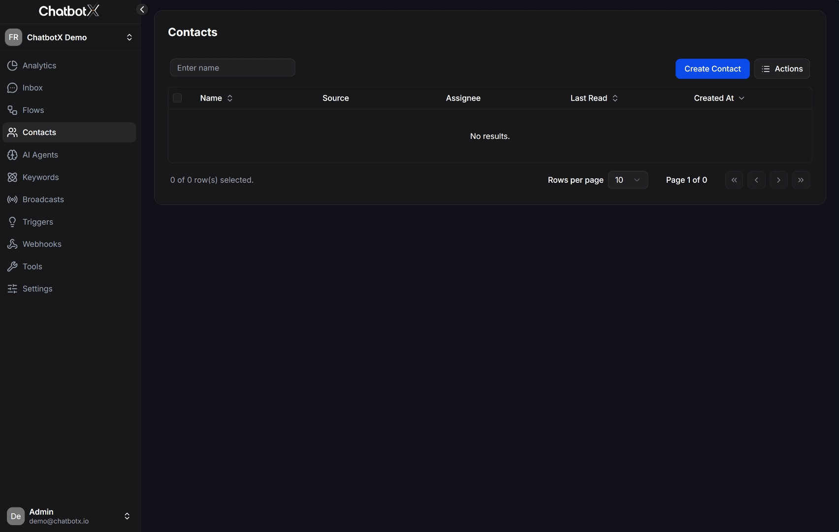This screenshot has height=532, width=839.
Task: Open the Flows panel
Action: point(33,110)
